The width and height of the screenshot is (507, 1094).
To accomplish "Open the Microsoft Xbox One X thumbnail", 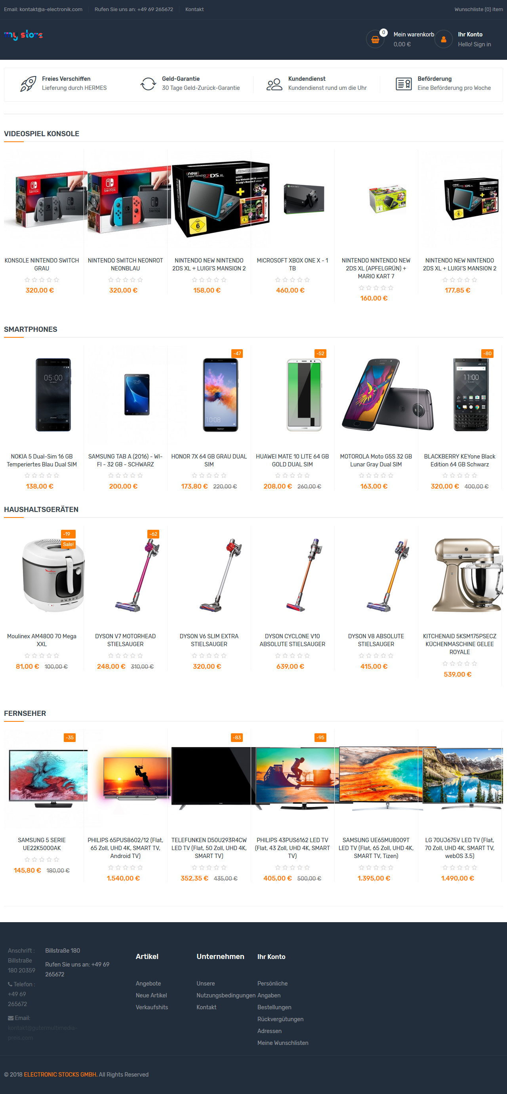I will pos(304,199).
